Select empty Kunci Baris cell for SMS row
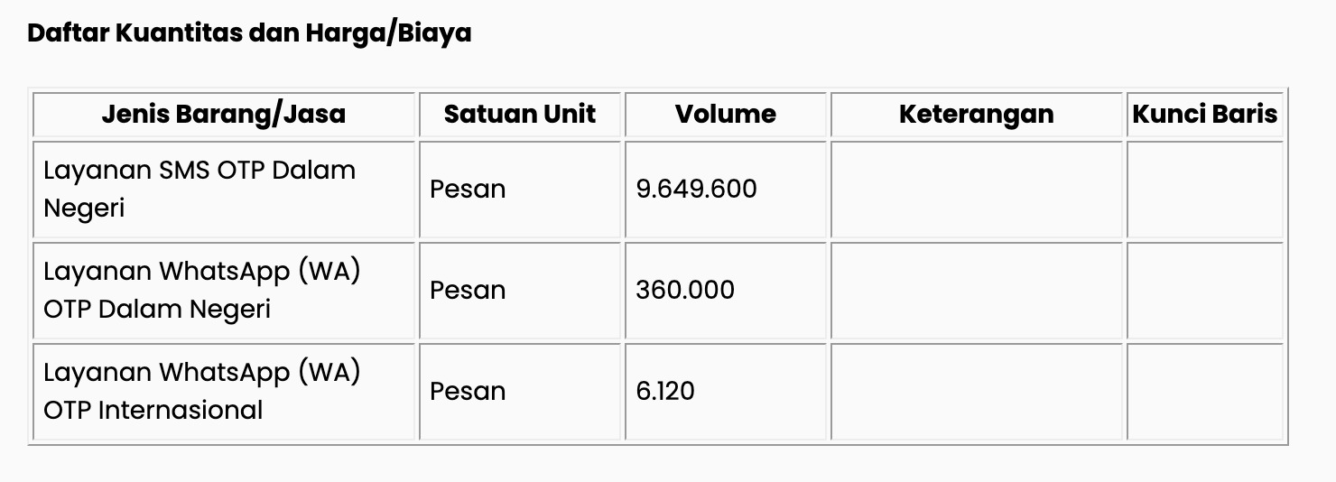 (x=1205, y=190)
